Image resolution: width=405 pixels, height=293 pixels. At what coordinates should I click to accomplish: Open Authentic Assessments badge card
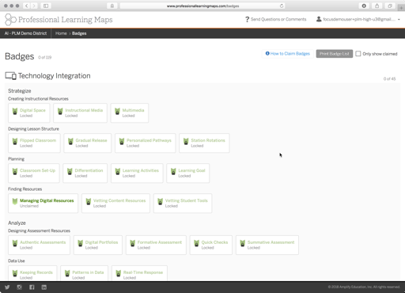(39, 245)
